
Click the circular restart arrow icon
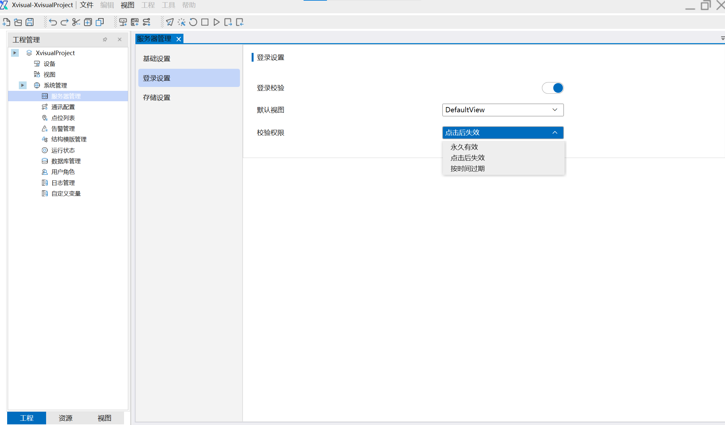click(x=193, y=22)
